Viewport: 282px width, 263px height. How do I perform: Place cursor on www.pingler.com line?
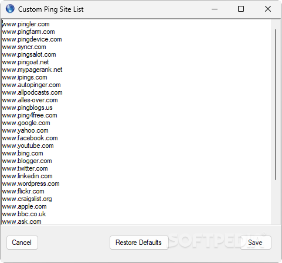pyautogui.click(x=26, y=24)
